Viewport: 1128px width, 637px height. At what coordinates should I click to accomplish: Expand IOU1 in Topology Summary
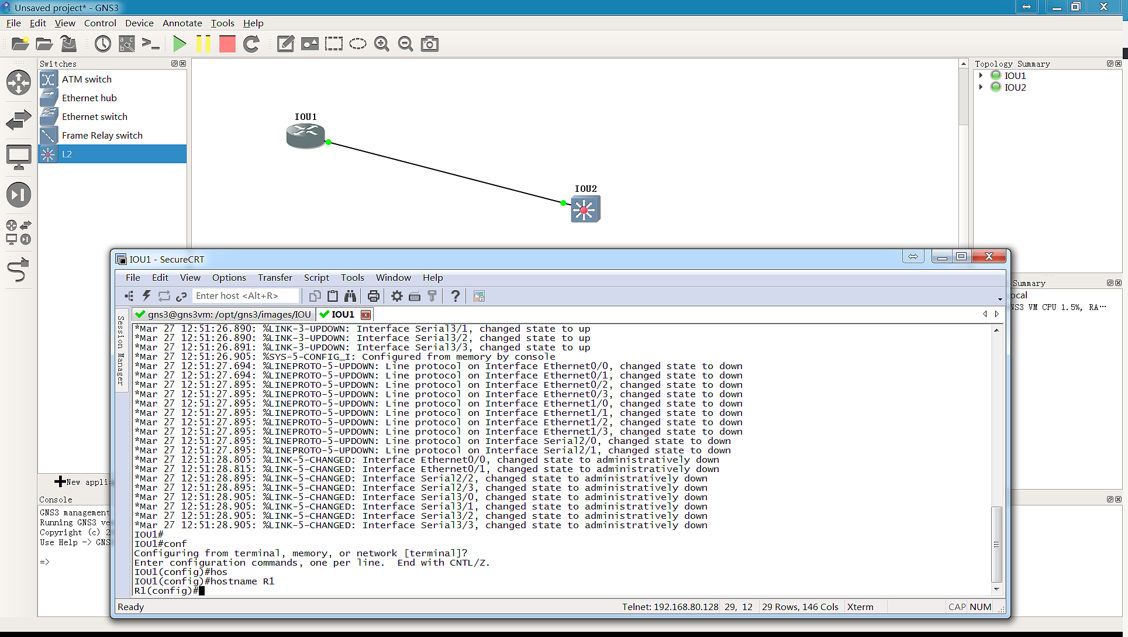coord(981,75)
